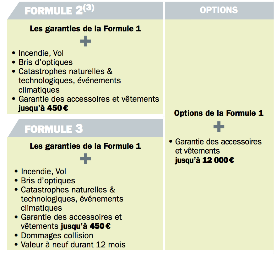Click 'Garantie des accessoires' in Options column
The image size is (276, 254).
click(219, 142)
